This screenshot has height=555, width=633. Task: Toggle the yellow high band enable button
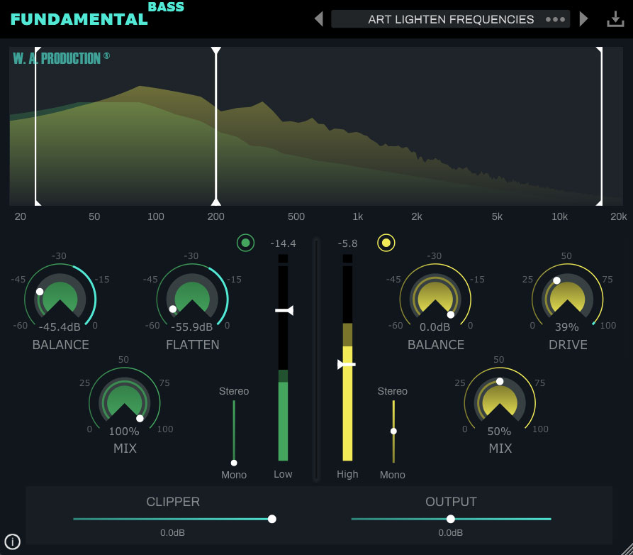click(386, 243)
